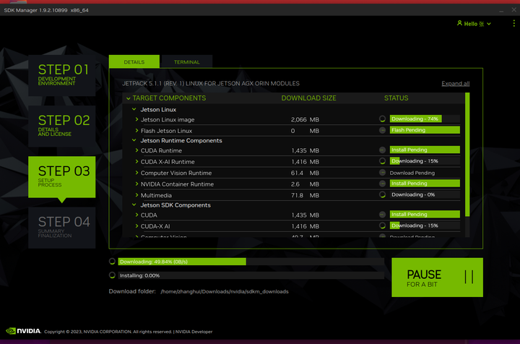This screenshot has width=520, height=344.
Task: Minimize the SDK Manager window
Action: point(501,10)
